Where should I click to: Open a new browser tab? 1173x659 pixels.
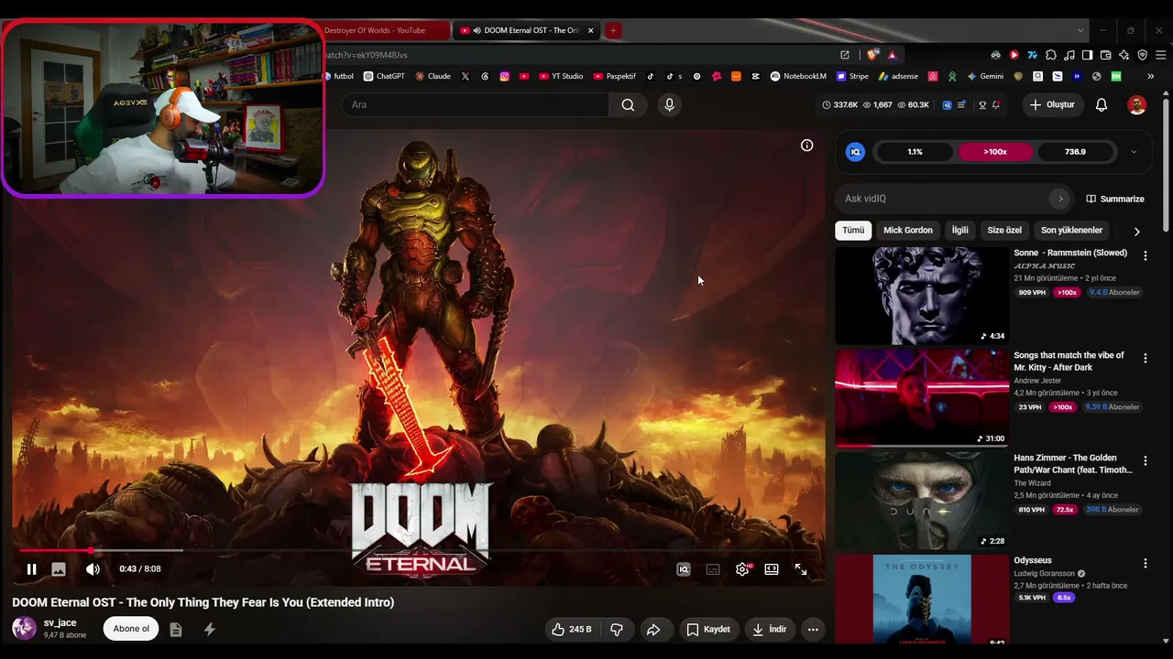click(x=613, y=30)
